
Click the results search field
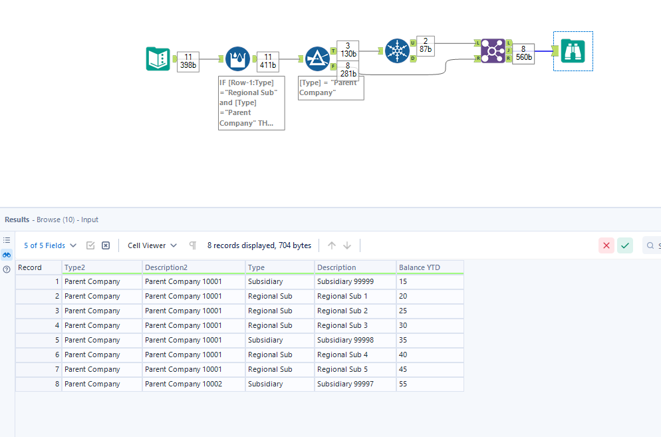(x=652, y=245)
